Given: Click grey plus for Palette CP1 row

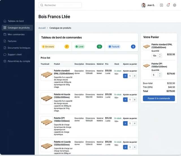Looking at the screenshot, I should coord(135,123).
